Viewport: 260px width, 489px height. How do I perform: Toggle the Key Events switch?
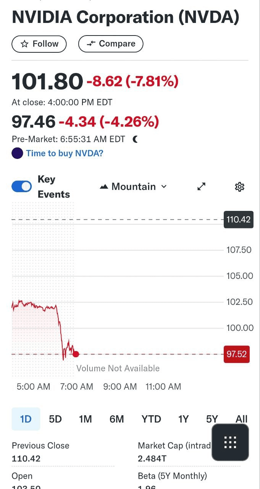(x=22, y=186)
